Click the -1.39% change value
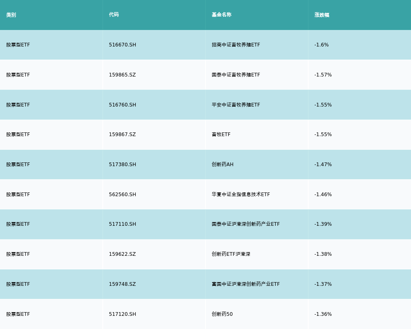411x329 pixels. click(x=323, y=224)
